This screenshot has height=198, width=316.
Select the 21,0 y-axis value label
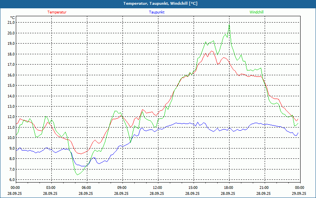pos(11,23)
